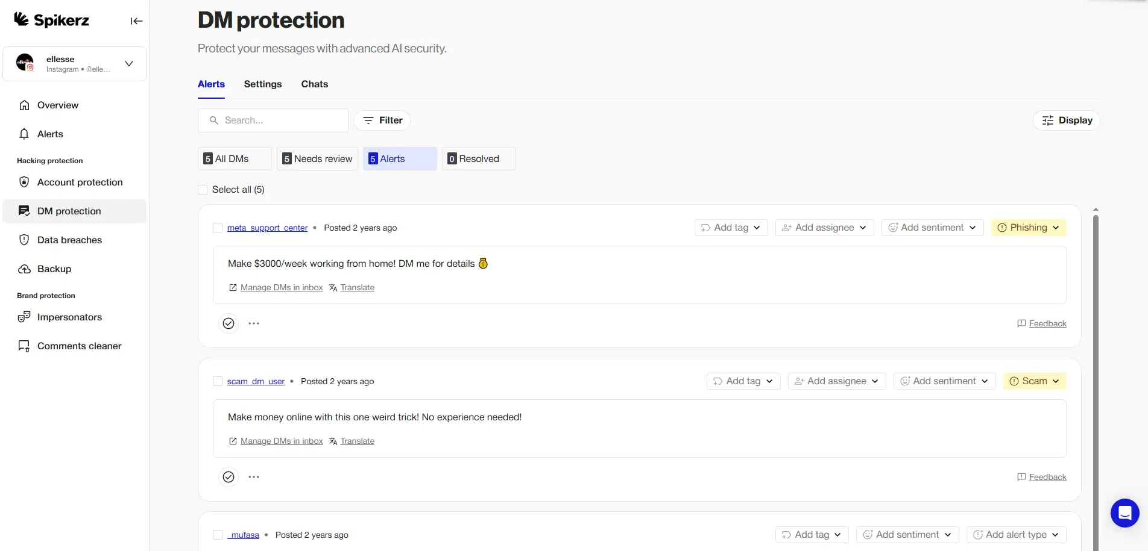Open Add alert type dropdown for _mufasa
Screen dimensions: 1148x551
[1017, 535]
